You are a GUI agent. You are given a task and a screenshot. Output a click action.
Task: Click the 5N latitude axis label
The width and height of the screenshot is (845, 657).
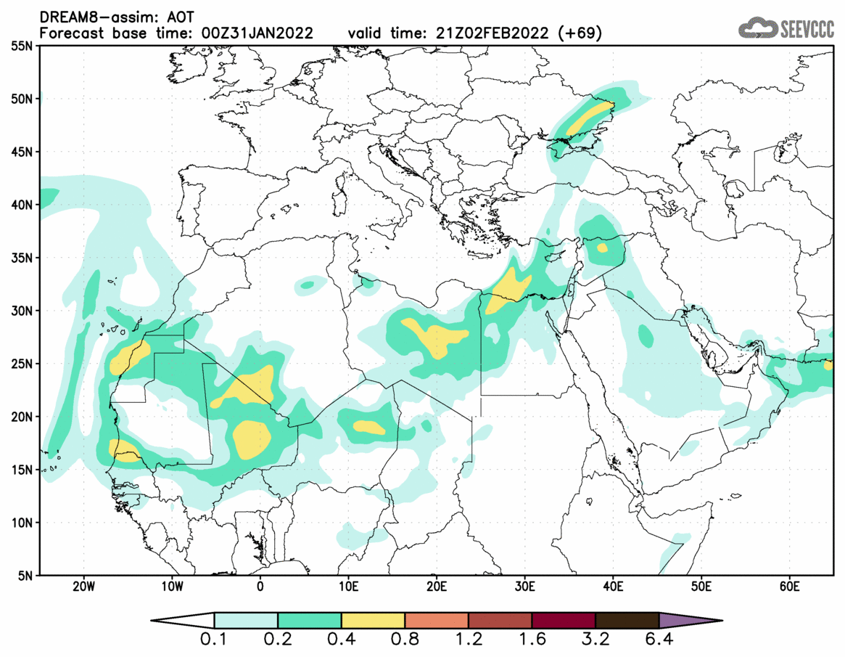[25, 575]
